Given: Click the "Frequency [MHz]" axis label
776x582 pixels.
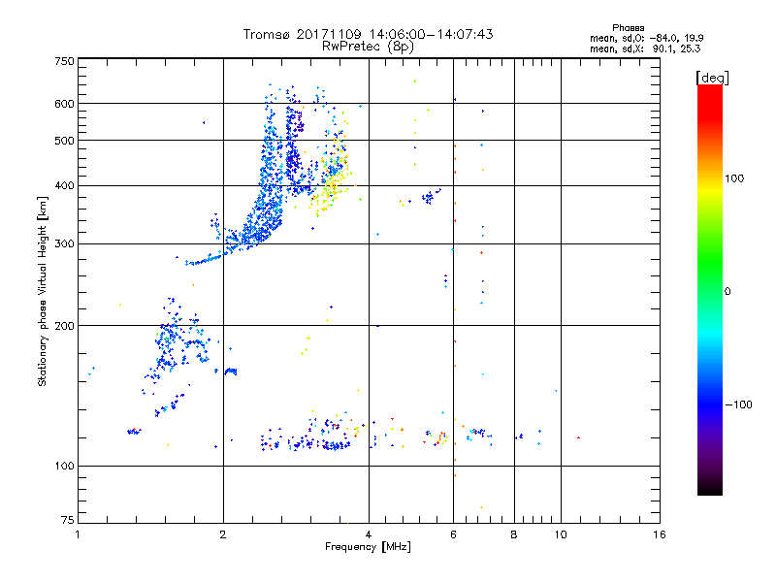Looking at the screenshot, I should coord(368,547).
